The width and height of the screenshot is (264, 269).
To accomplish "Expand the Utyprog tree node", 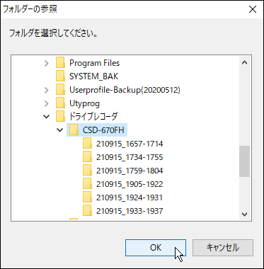I will click(x=47, y=103).
